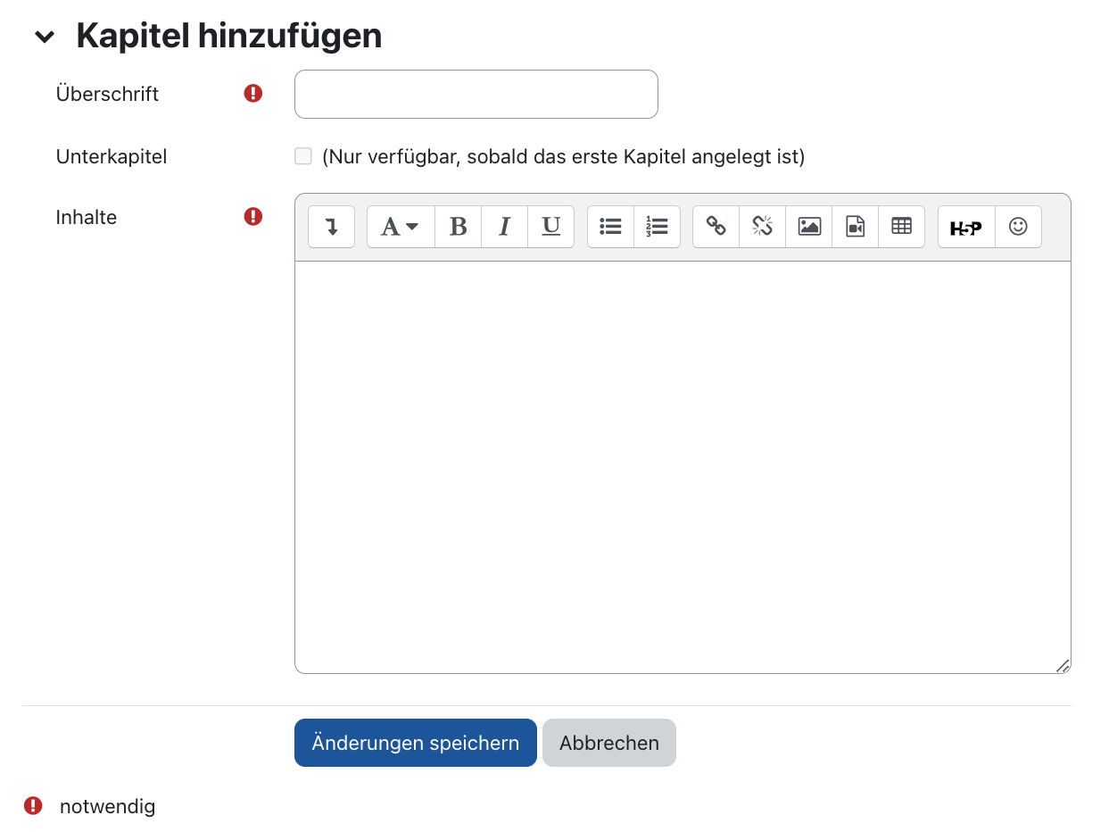
Task: Apply italic formatting in the editor
Action: [x=504, y=227]
